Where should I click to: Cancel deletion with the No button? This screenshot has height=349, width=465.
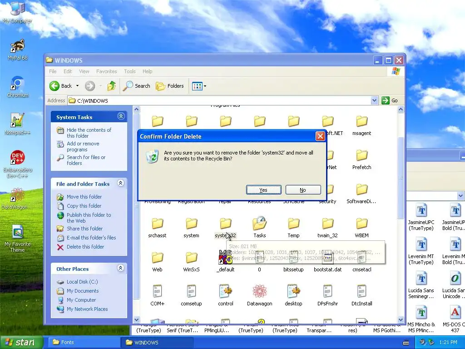[x=303, y=190]
